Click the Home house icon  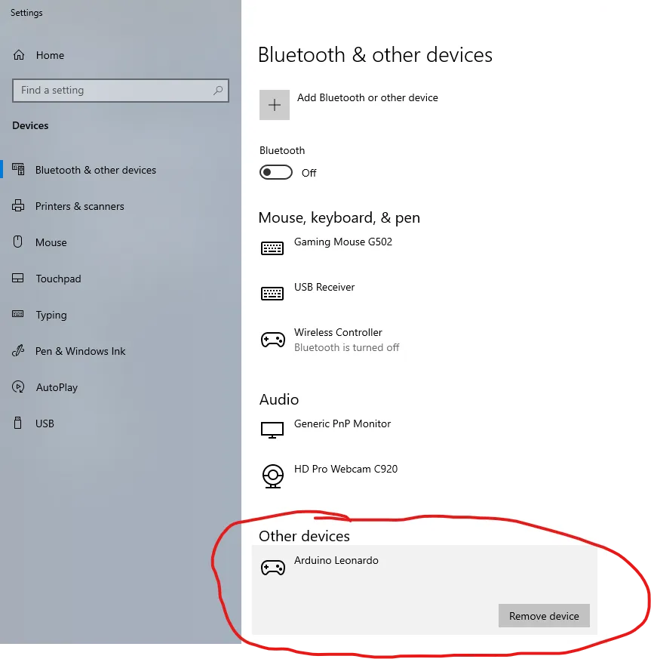[19, 55]
